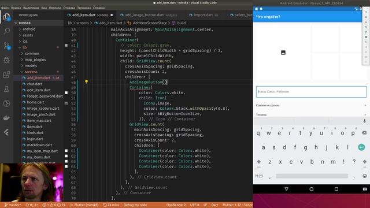
Task: Tap the backspace key on the emulator keyboard
Action: click(x=364, y=133)
